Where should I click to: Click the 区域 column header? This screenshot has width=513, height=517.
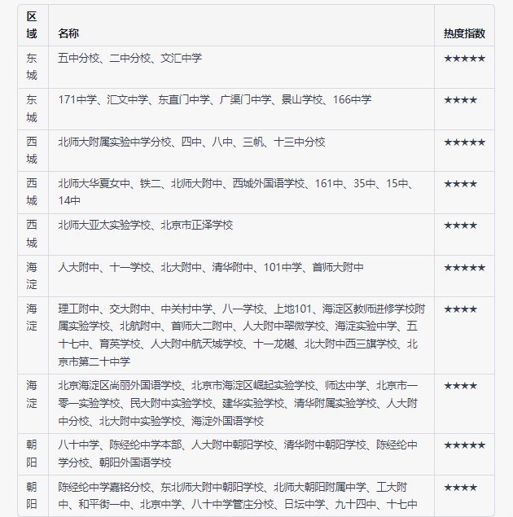click(31, 25)
